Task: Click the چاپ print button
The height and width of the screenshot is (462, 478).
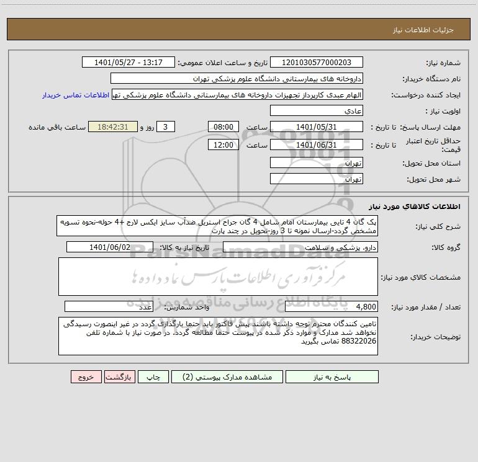Action: (x=153, y=376)
